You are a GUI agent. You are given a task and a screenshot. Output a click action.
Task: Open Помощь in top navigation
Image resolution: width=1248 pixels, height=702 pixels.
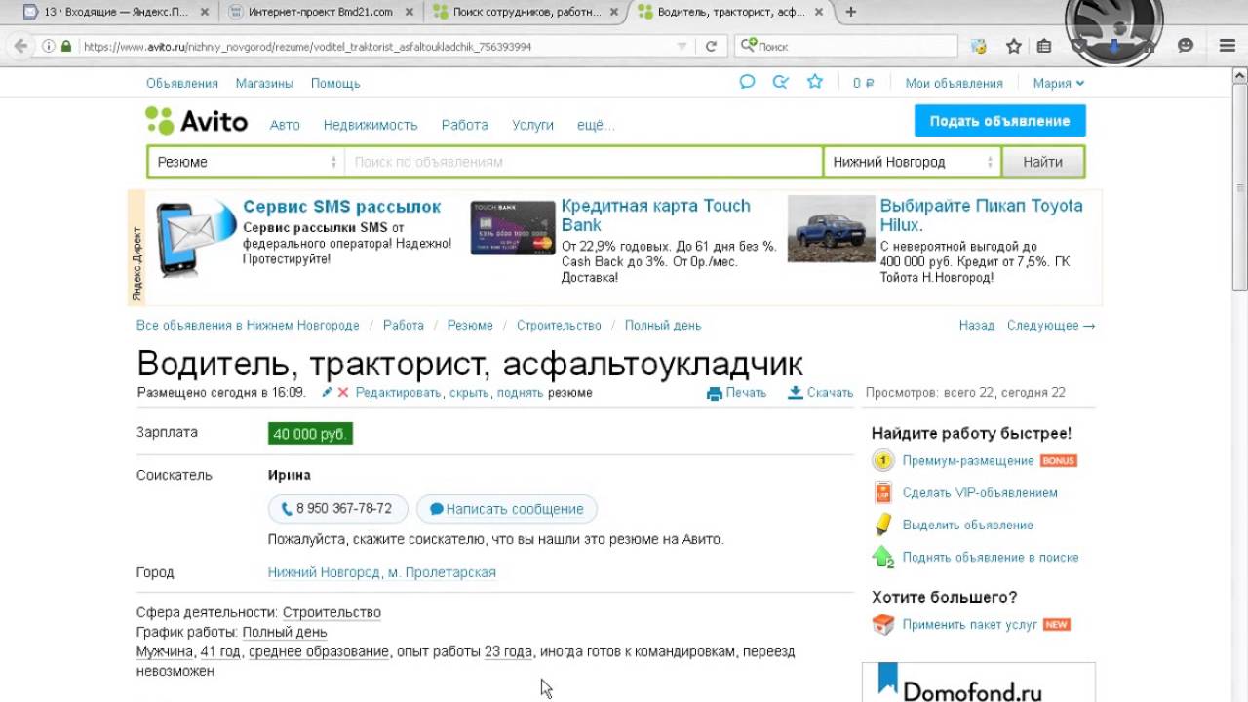(335, 83)
